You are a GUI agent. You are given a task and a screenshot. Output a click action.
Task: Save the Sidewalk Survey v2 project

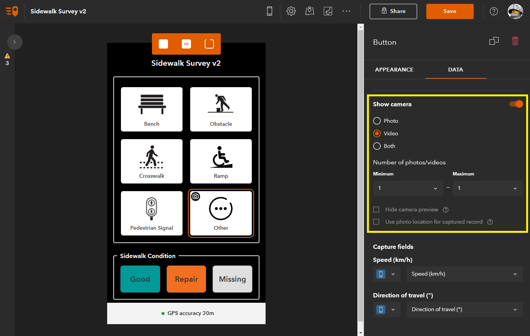pyautogui.click(x=450, y=11)
